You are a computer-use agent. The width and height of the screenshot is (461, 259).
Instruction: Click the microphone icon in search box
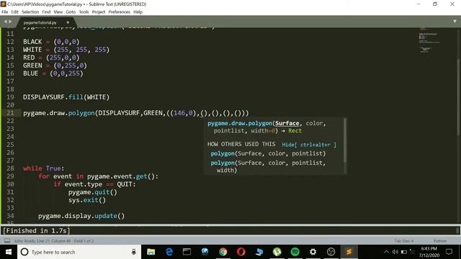(x=134, y=252)
